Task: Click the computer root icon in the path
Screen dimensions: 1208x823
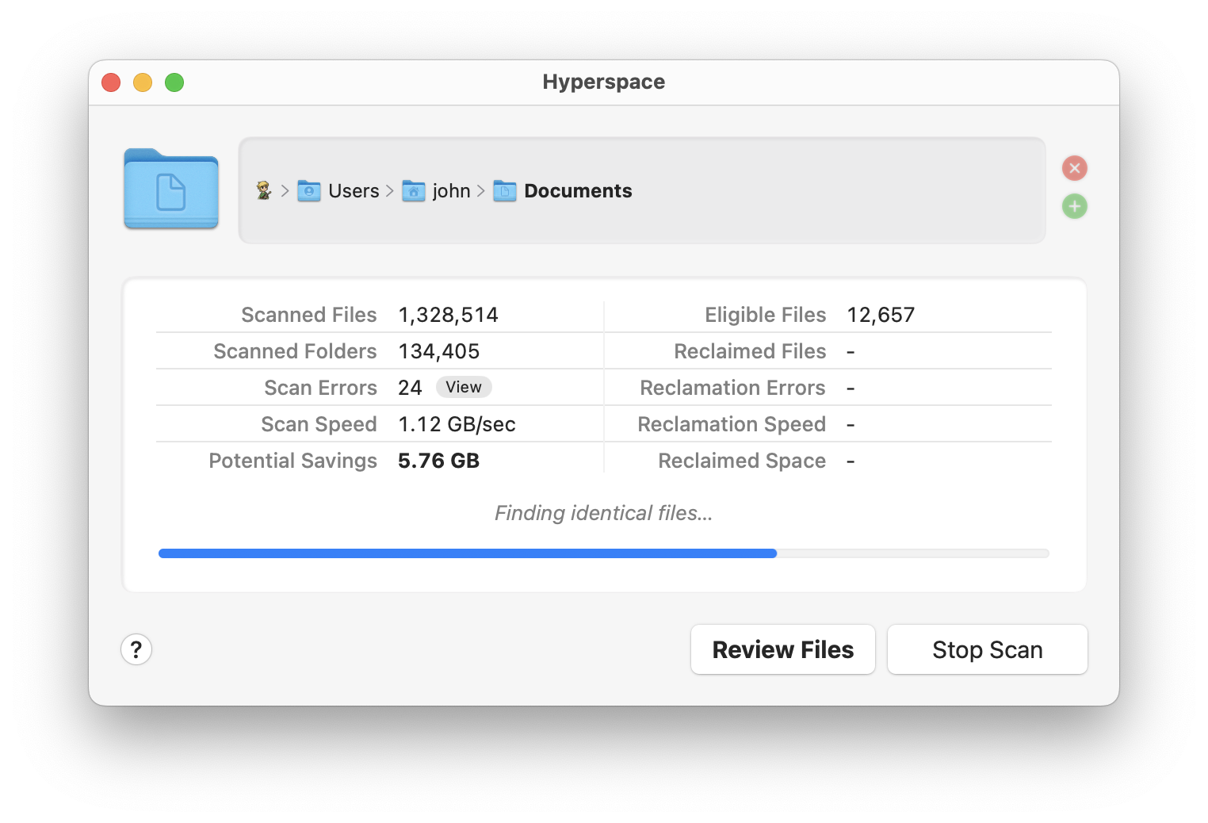Action: coord(264,190)
